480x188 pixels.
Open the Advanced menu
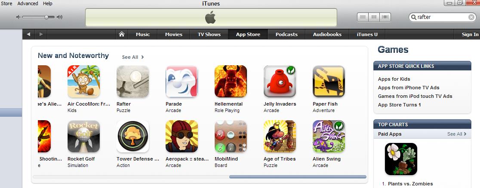(x=28, y=4)
